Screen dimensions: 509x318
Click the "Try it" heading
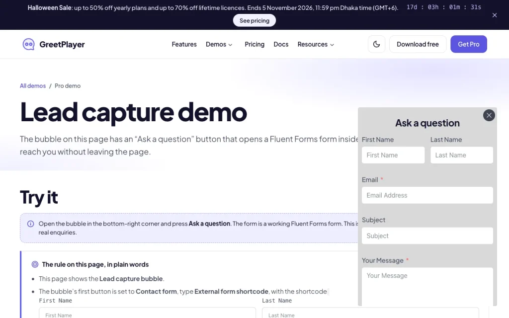[x=39, y=197]
